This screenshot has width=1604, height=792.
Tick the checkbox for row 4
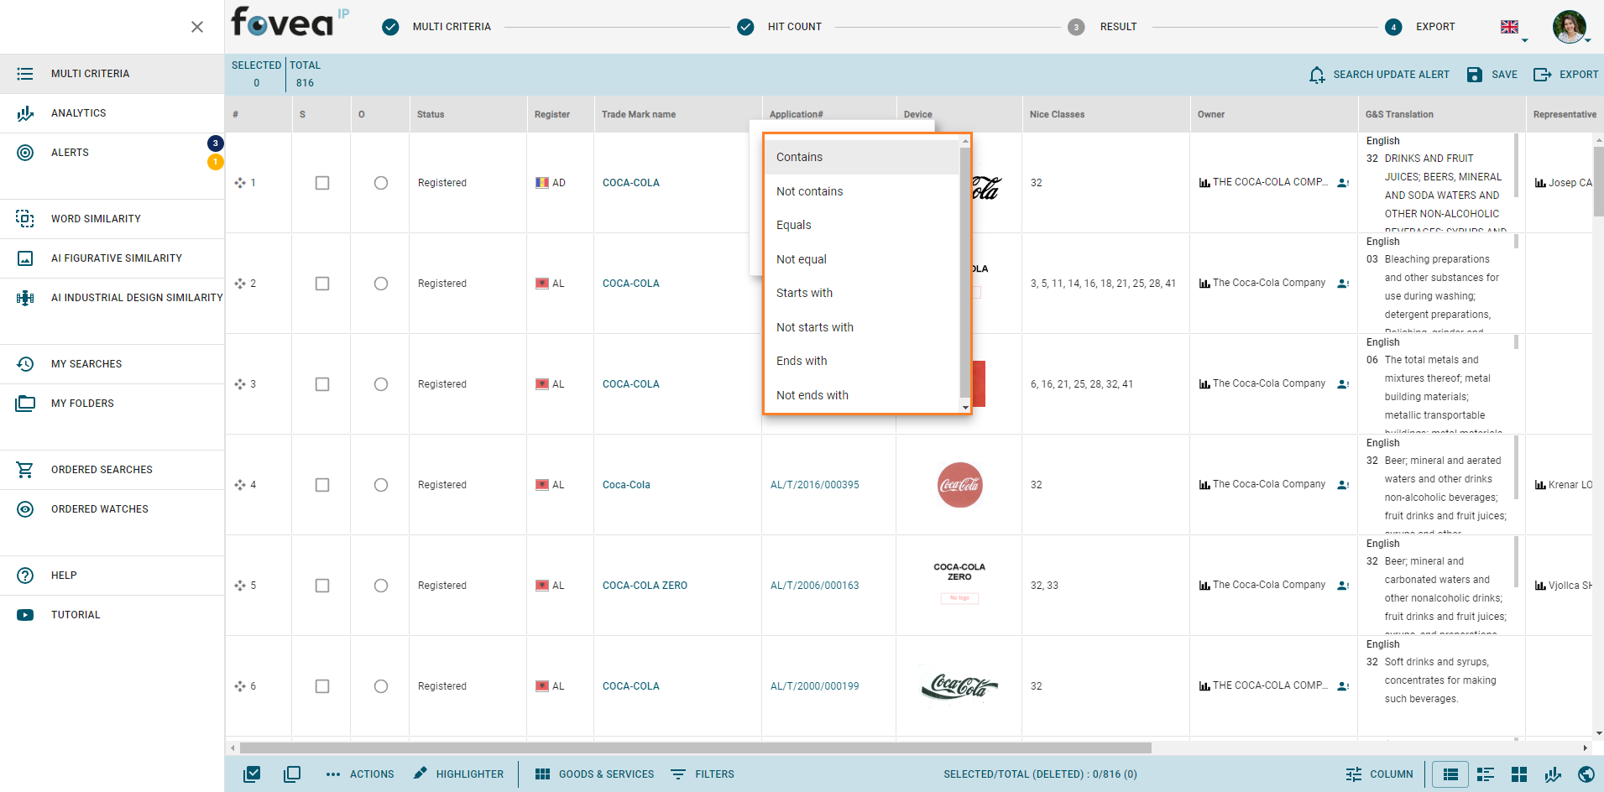322,485
